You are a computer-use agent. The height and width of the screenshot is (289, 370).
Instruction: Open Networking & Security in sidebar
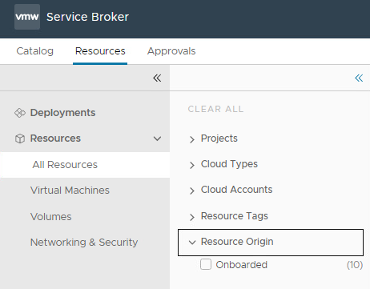point(84,243)
